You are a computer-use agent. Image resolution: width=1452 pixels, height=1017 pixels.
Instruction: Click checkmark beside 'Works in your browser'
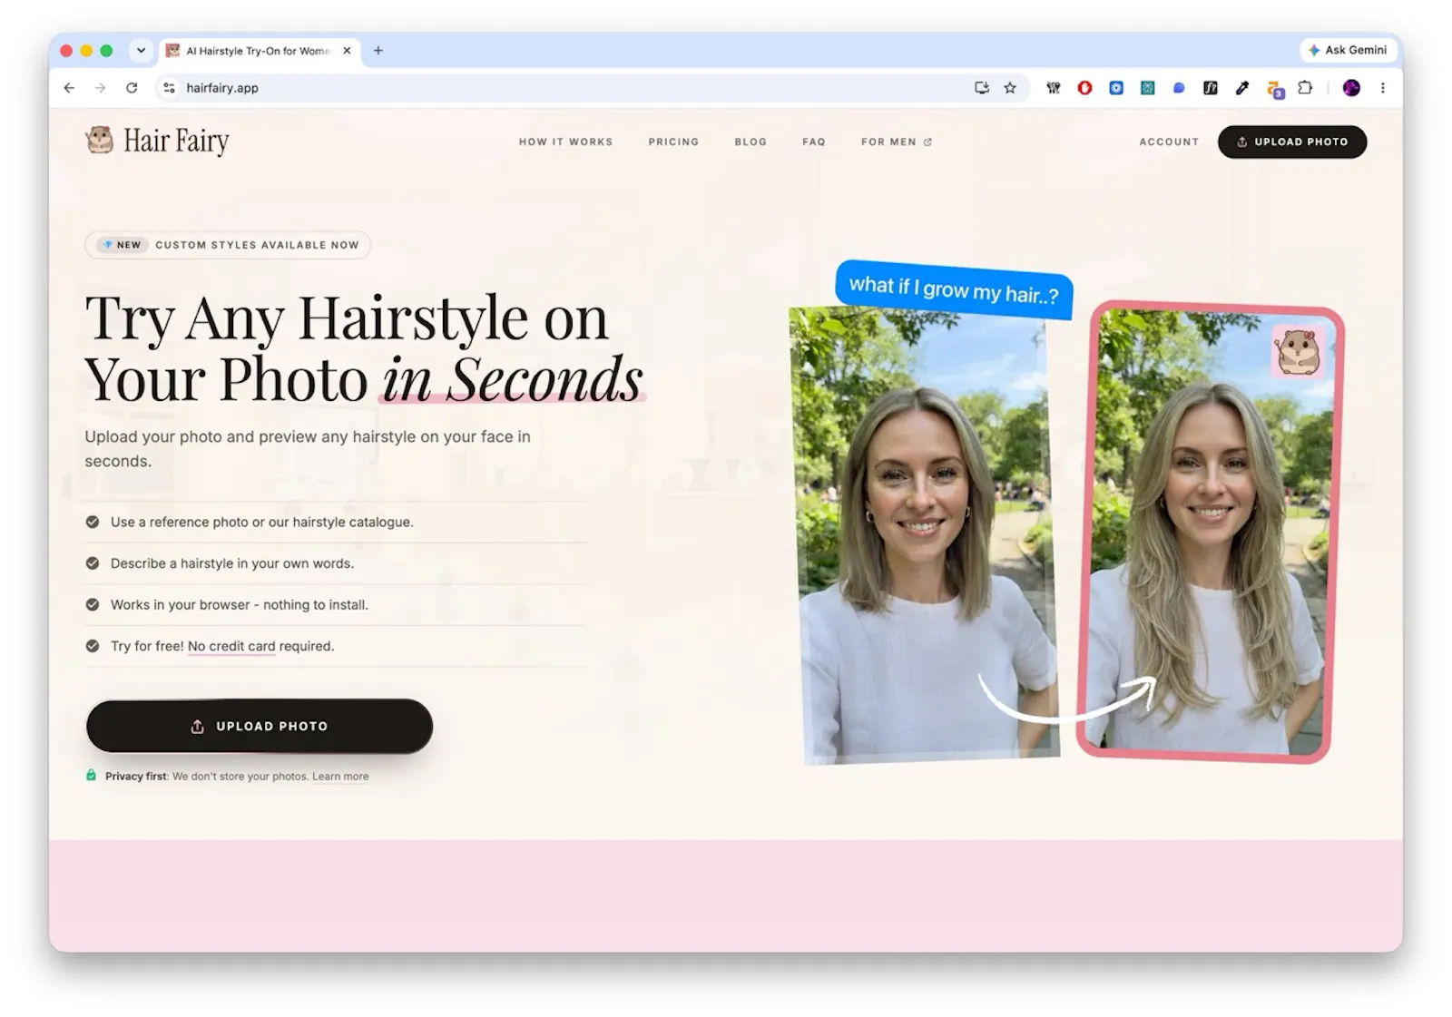point(93,604)
